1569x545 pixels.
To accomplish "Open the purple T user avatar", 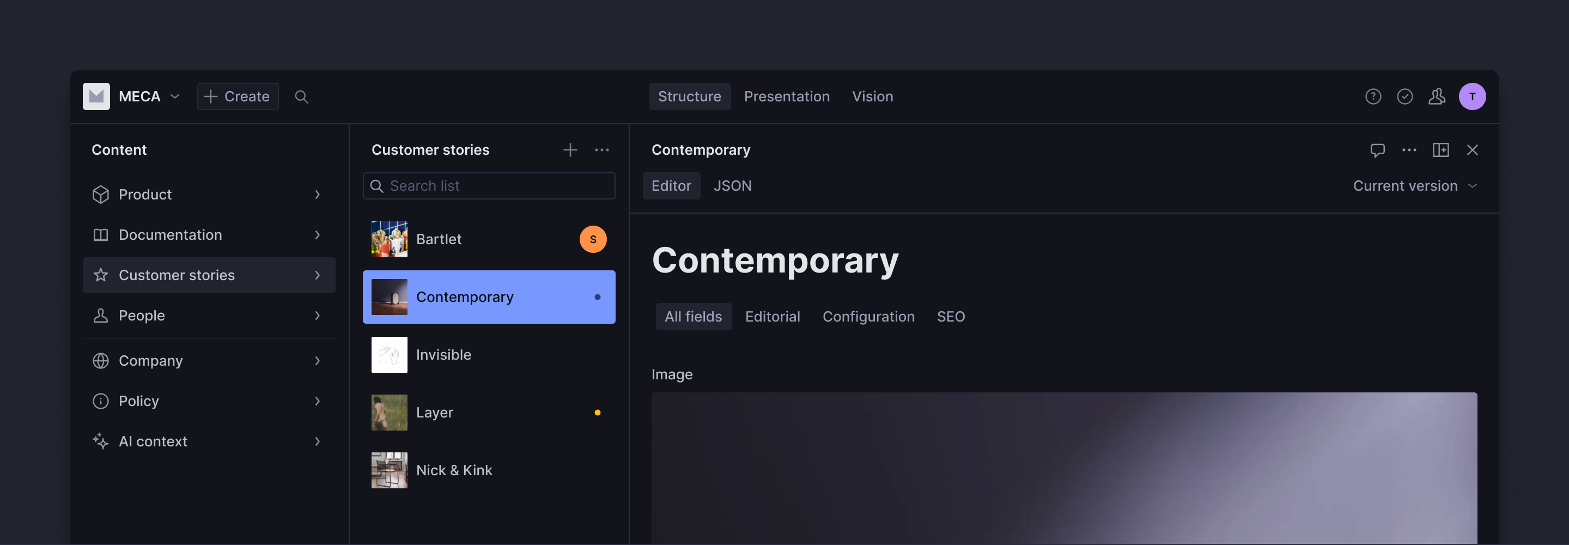I will tap(1471, 96).
